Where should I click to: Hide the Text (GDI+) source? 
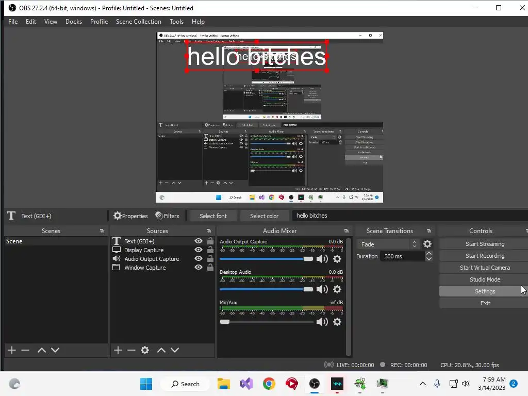click(x=199, y=241)
